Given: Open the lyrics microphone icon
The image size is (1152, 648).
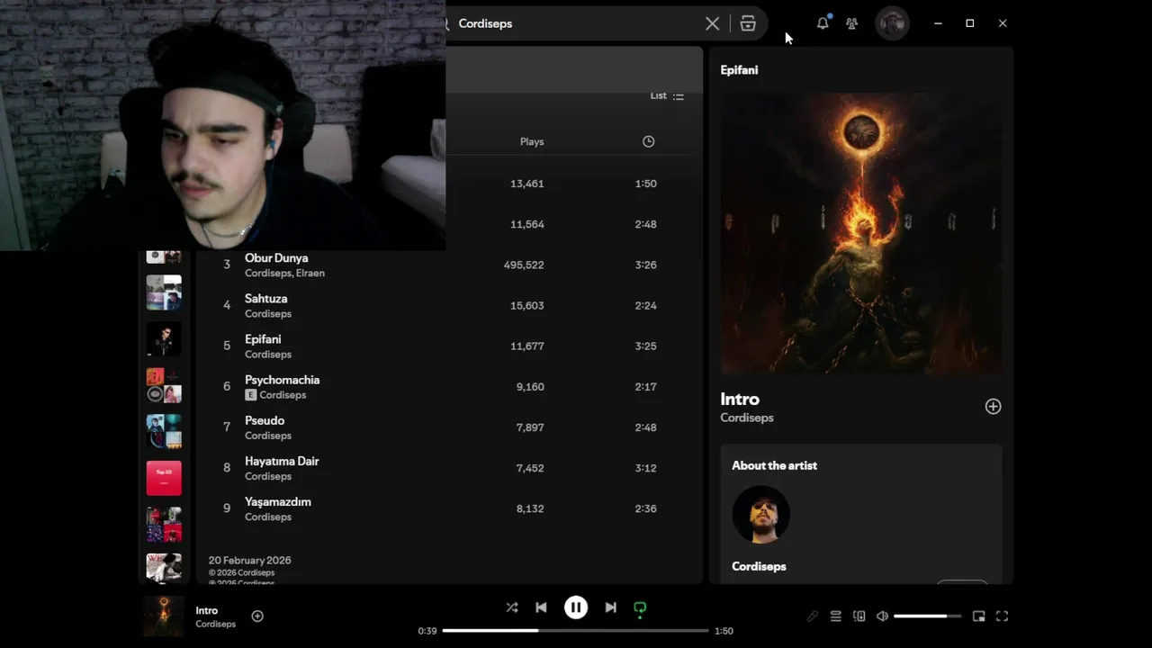Looking at the screenshot, I should 813,616.
